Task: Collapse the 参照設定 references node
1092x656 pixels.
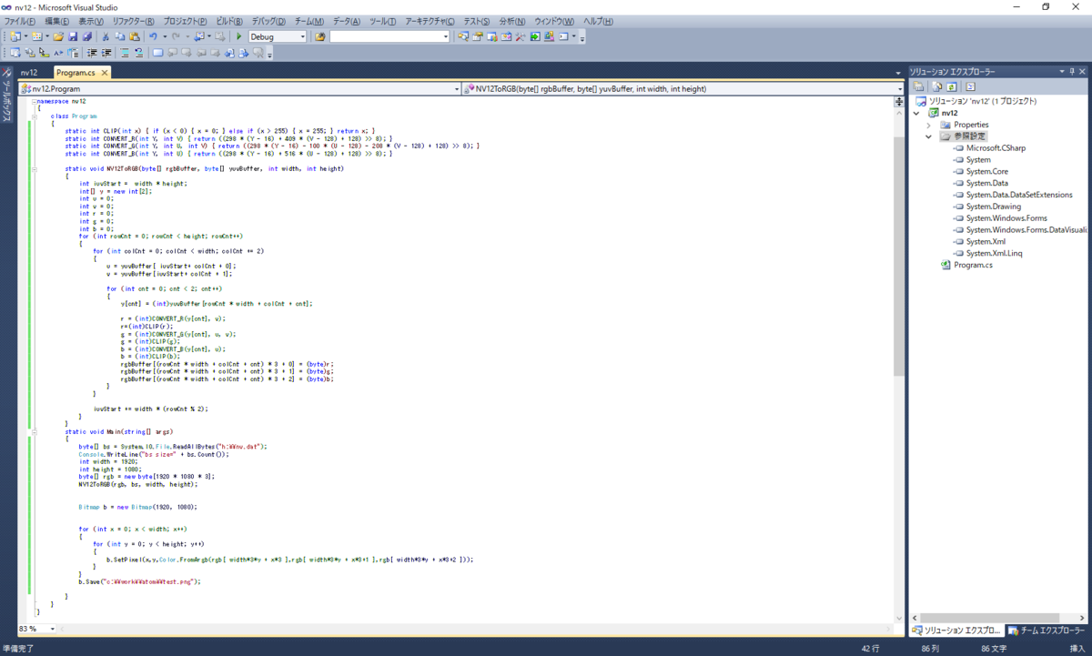Action: tap(929, 136)
